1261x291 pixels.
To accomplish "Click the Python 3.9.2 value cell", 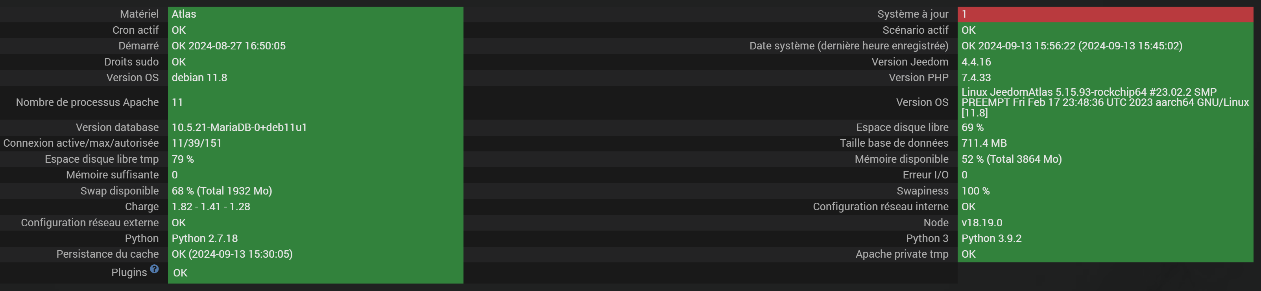I will pos(1105,238).
